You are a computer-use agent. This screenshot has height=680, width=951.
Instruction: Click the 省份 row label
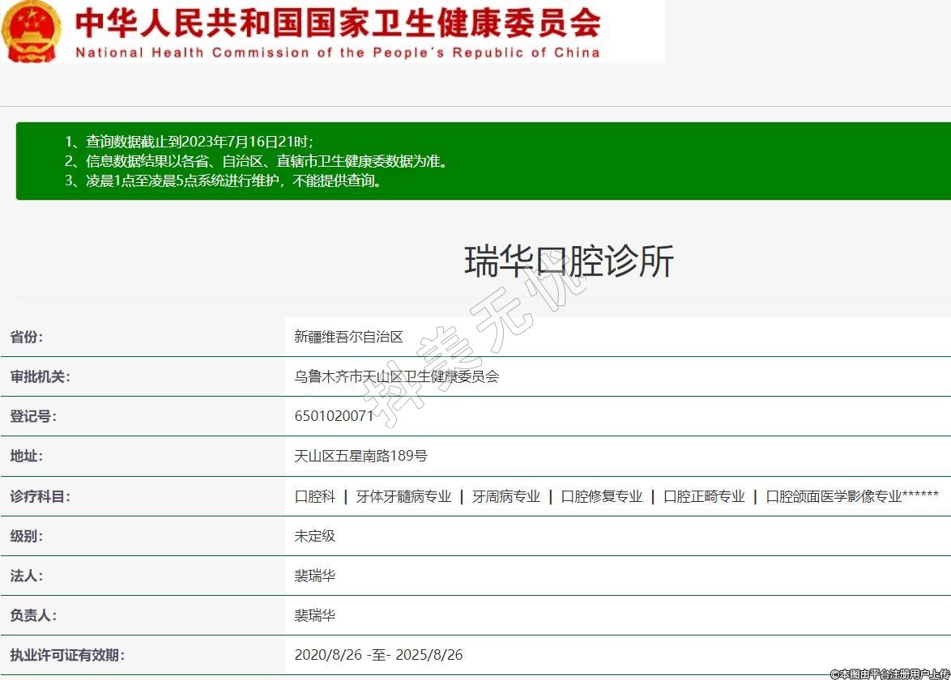tap(27, 337)
